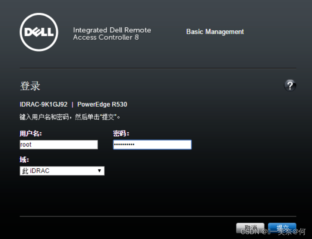Click the Integrated Dell Remote Access Controller 8 title
312x239 pixels.
[112, 34]
